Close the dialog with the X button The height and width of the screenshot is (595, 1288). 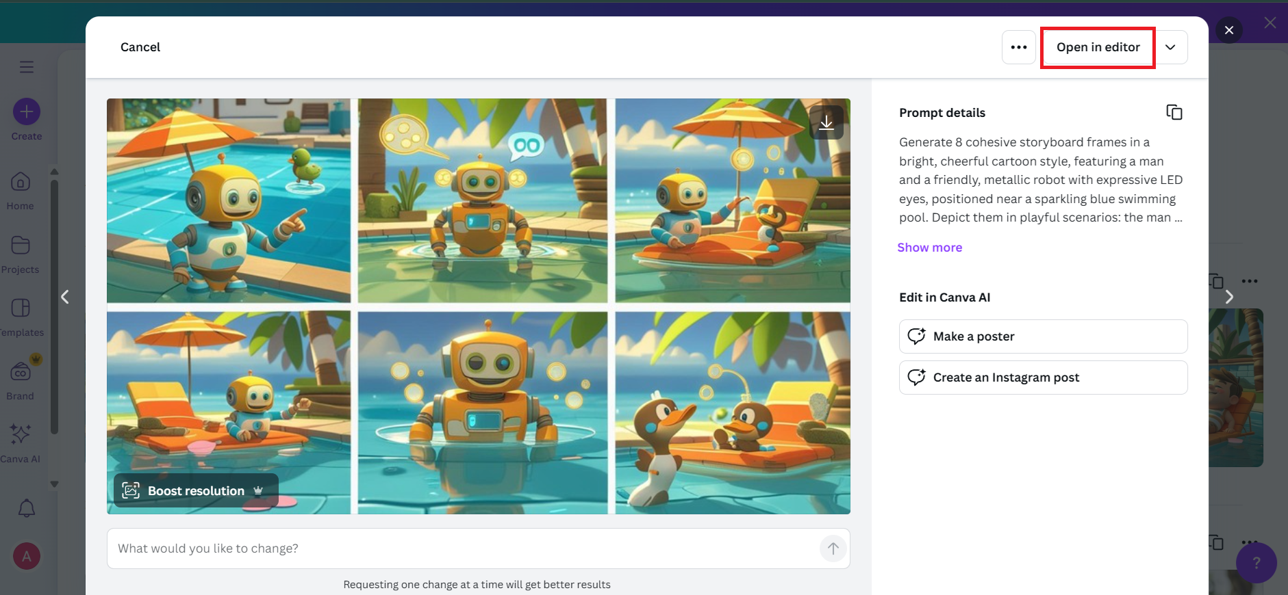[1229, 30]
